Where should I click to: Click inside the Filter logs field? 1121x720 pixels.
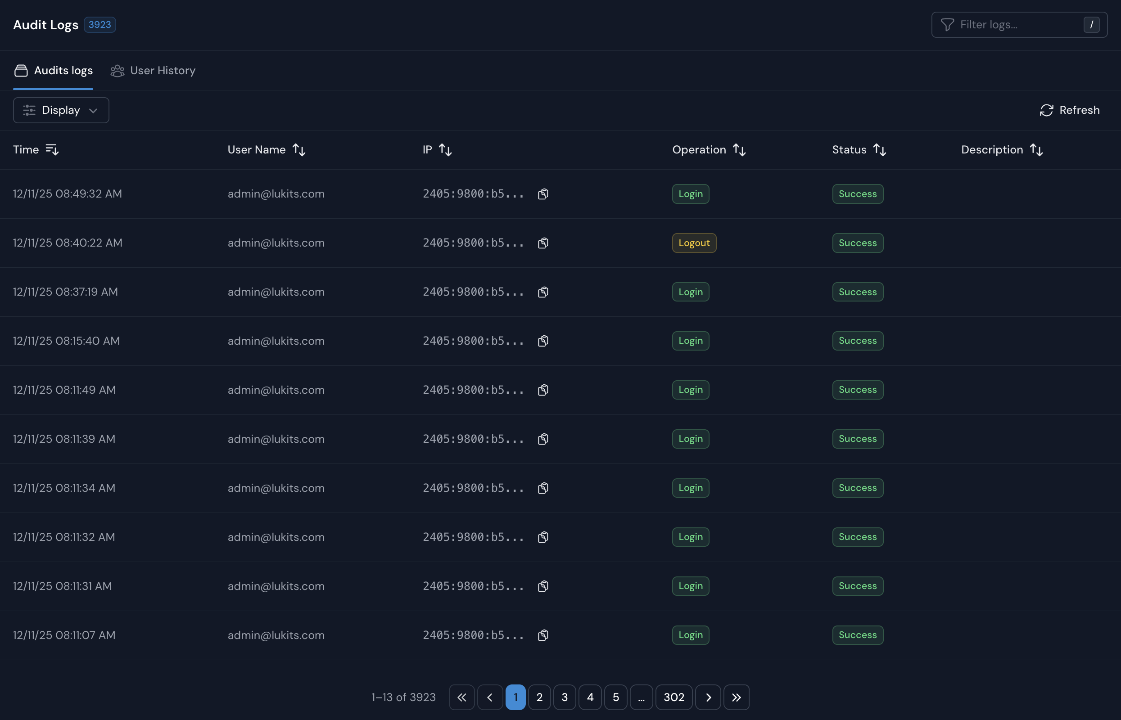tap(1005, 24)
